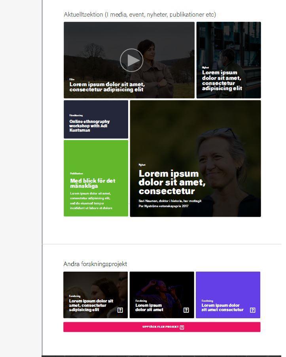Click the Sari Nauman prize description text

[x=170, y=203]
